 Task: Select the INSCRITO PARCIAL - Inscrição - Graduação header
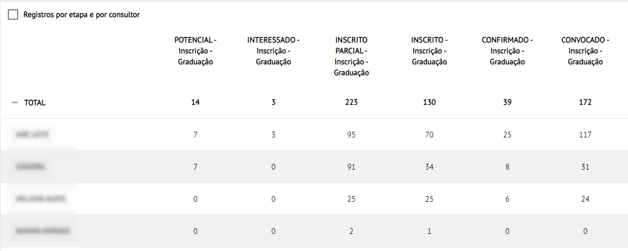click(351, 57)
